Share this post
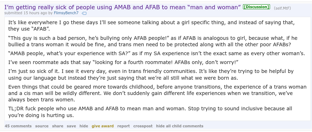The height and width of the screenshot is (132, 312). pyautogui.click(x=58, y=126)
